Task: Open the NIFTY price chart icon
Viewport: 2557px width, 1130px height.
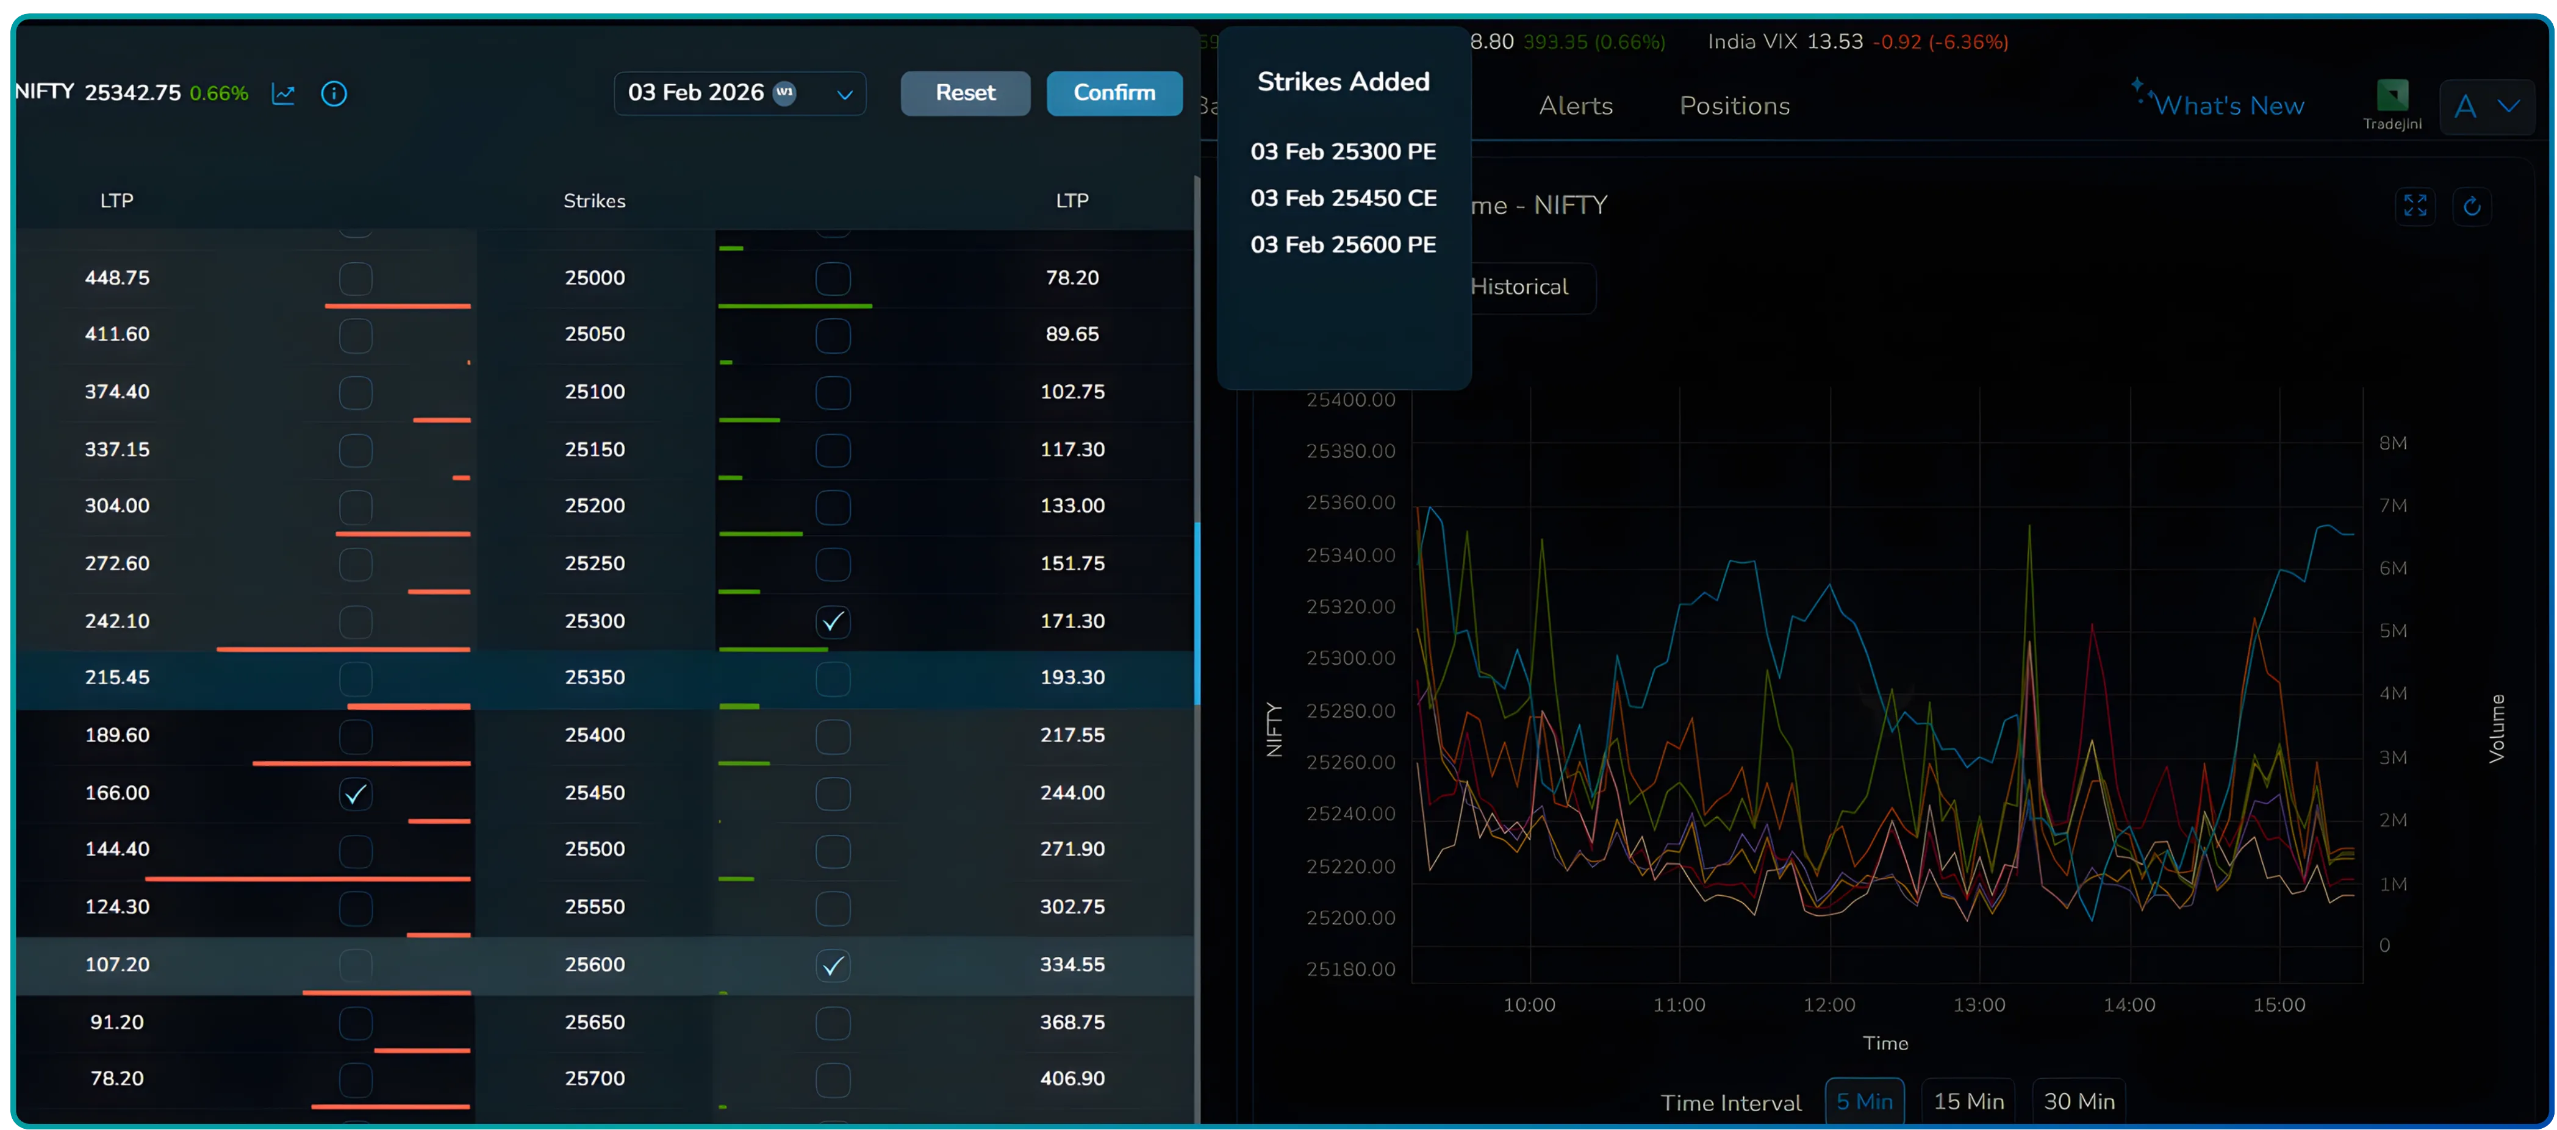Action: (x=284, y=93)
